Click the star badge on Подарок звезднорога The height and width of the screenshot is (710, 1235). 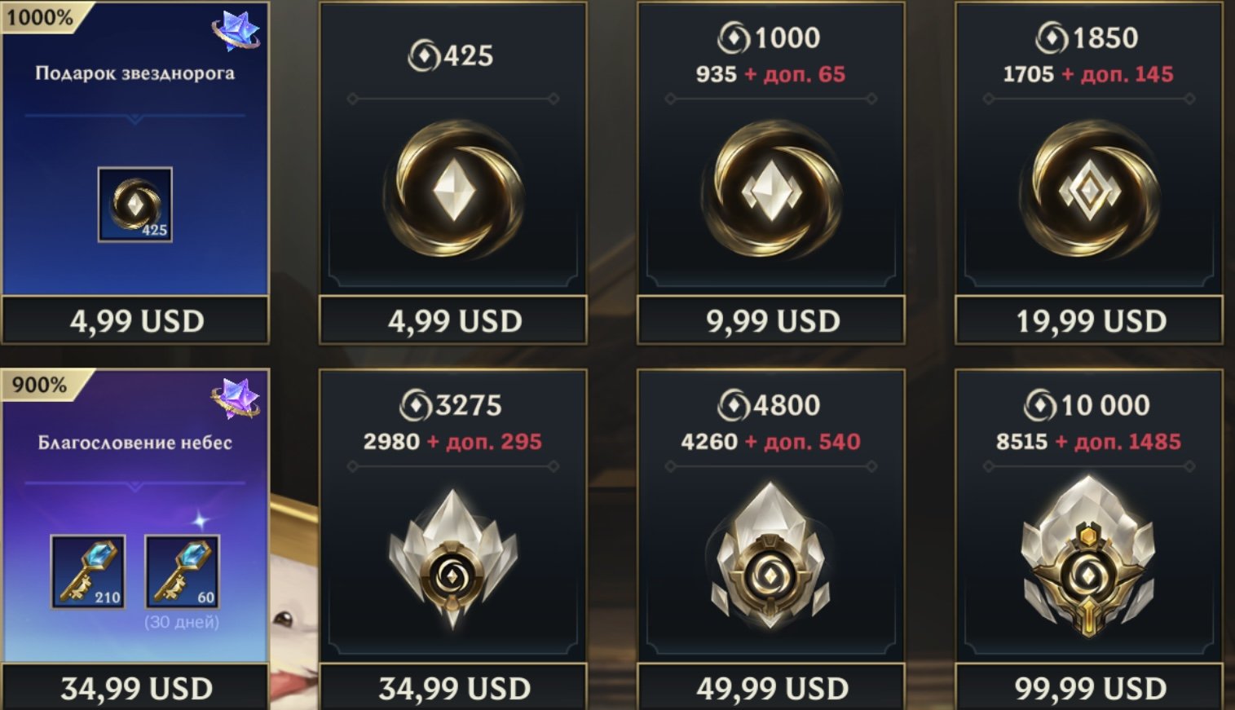[x=236, y=30]
